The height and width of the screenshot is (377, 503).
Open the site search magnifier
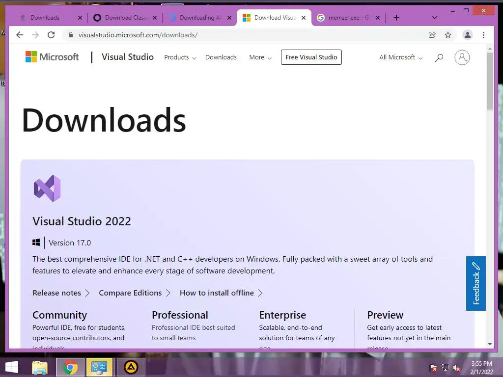click(439, 57)
